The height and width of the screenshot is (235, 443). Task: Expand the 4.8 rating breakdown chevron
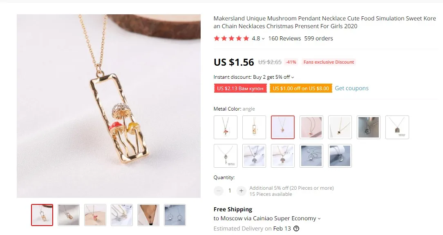click(x=263, y=39)
